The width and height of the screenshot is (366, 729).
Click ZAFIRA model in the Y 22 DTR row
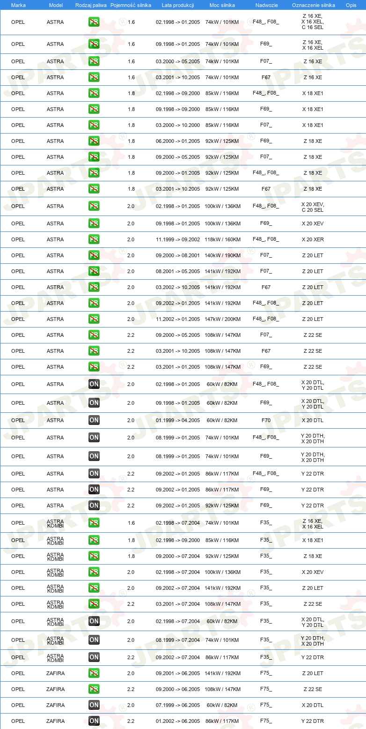[x=55, y=721]
